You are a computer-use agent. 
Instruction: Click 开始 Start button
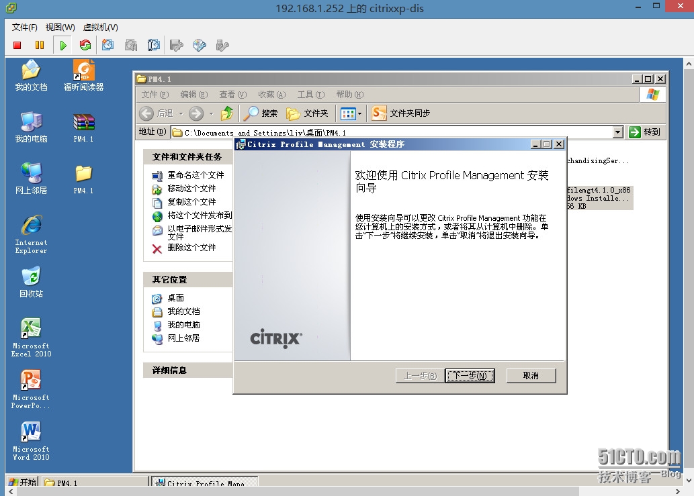(x=23, y=482)
